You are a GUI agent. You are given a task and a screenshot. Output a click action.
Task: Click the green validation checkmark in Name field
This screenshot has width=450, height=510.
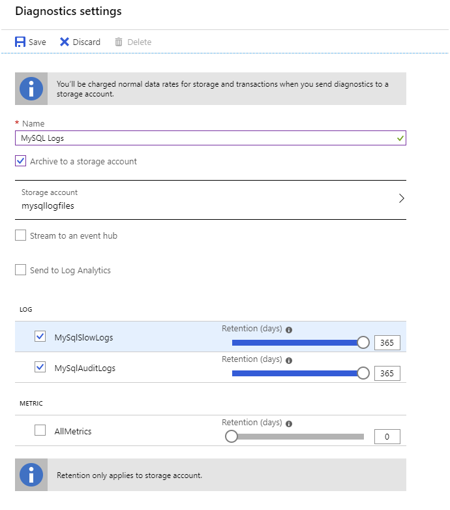coord(400,138)
